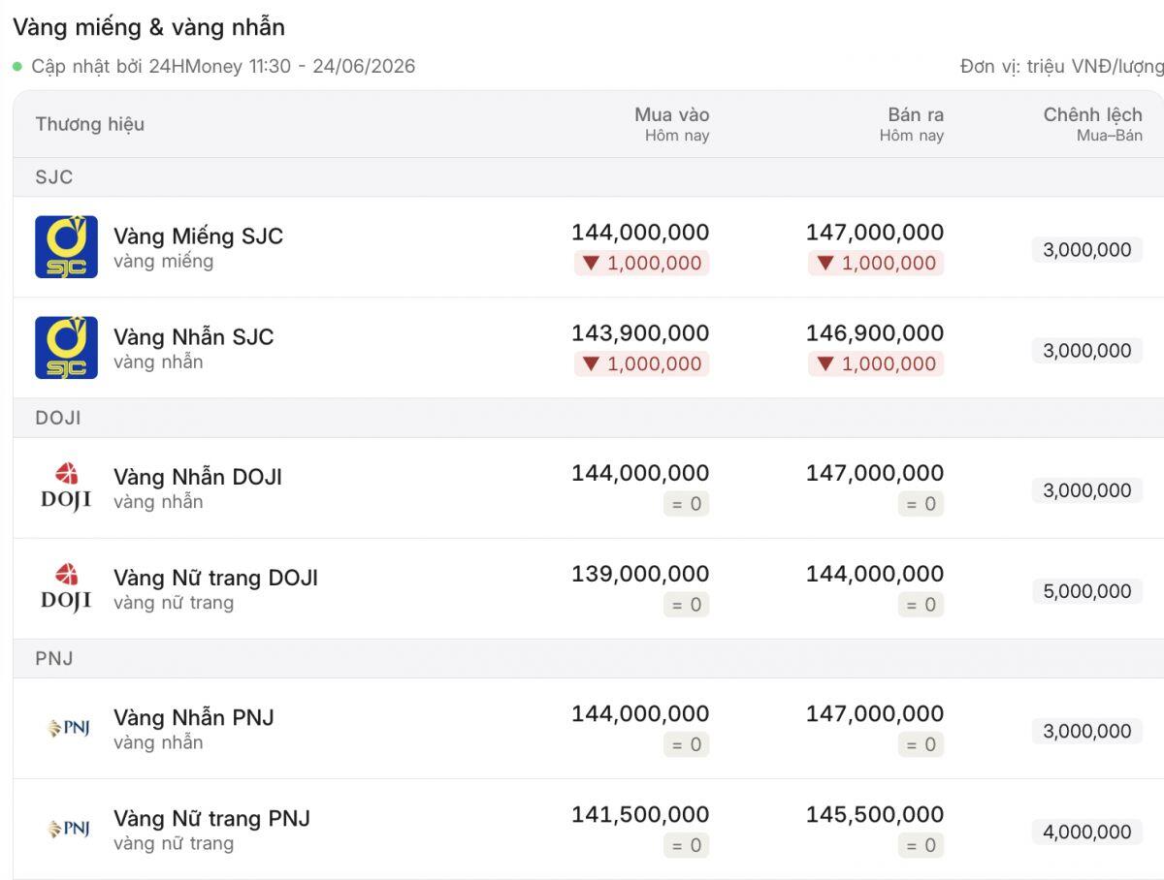Screen dimensions: 1164x880
Task: Select the PNJ group header row
Action: [588, 658]
